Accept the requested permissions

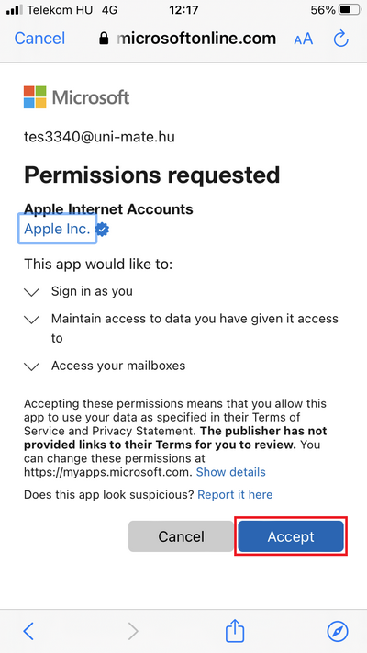point(291,536)
